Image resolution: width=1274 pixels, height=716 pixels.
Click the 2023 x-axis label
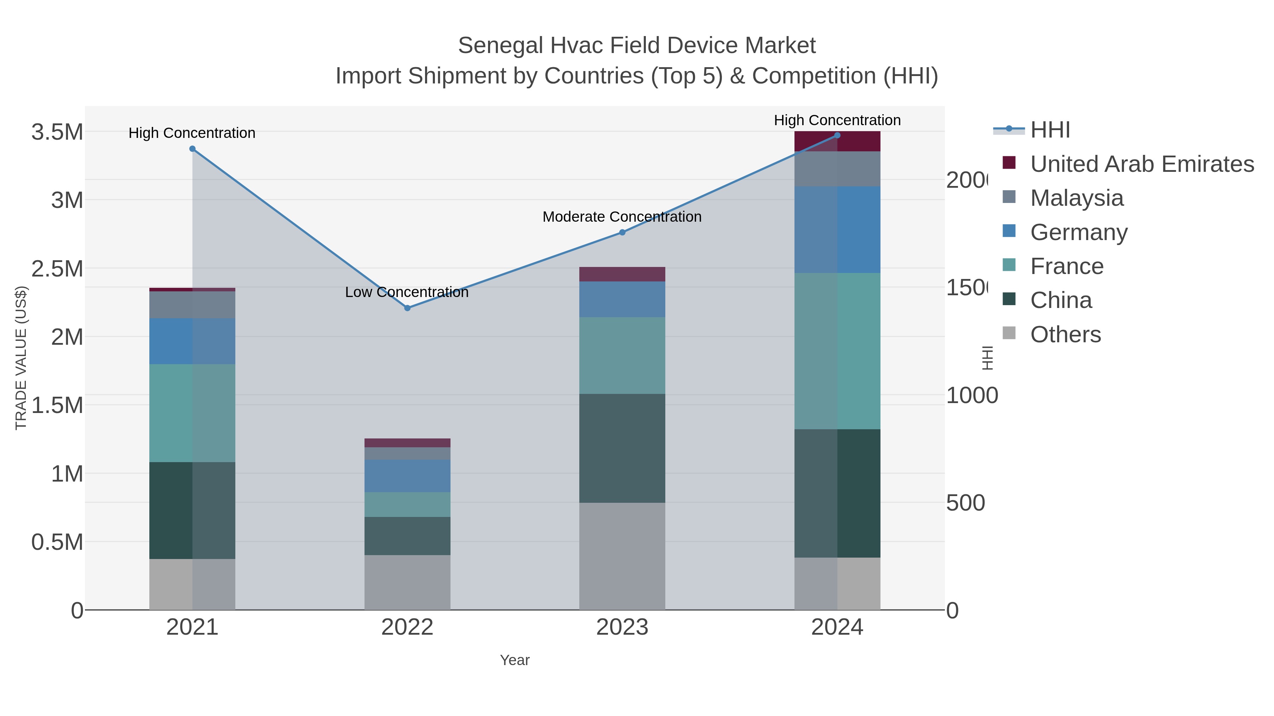622,628
